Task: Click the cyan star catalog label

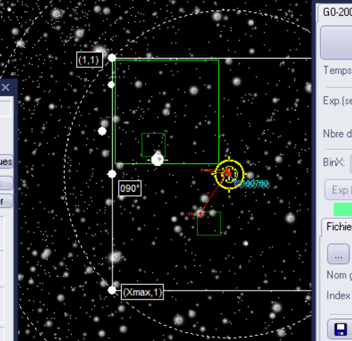Action: (251, 184)
